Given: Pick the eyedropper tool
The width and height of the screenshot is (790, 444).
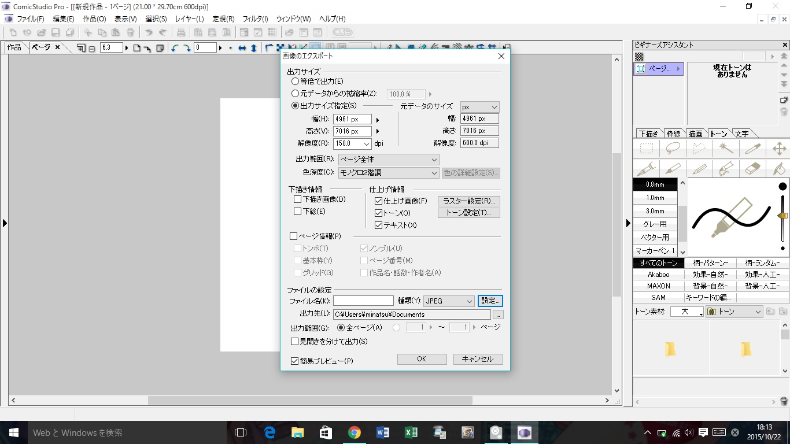Looking at the screenshot, I should coord(752,149).
